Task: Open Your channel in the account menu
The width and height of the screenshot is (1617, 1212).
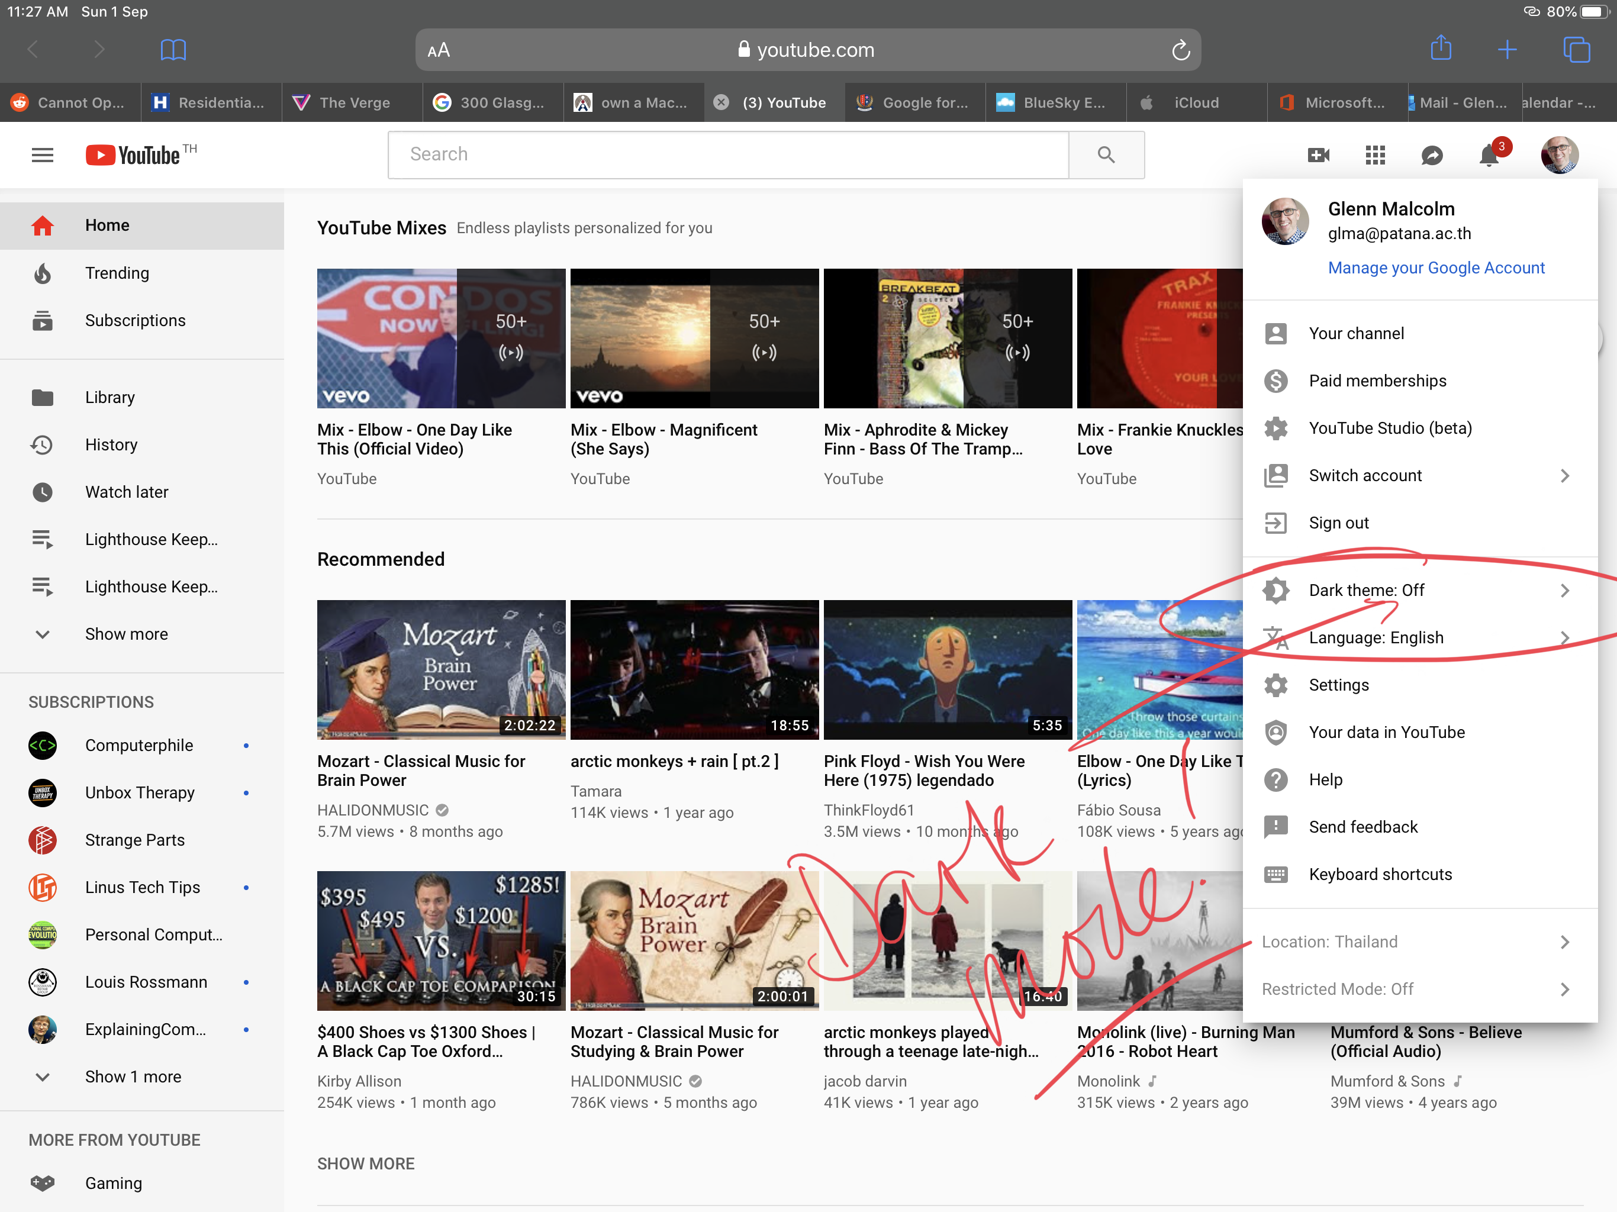Action: click(x=1420, y=333)
